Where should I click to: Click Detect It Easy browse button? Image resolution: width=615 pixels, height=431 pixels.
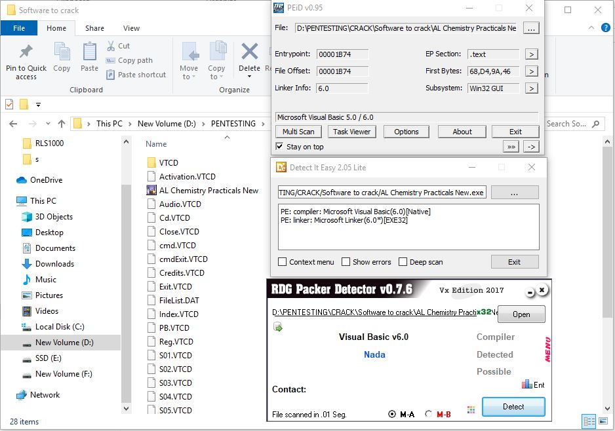(514, 193)
